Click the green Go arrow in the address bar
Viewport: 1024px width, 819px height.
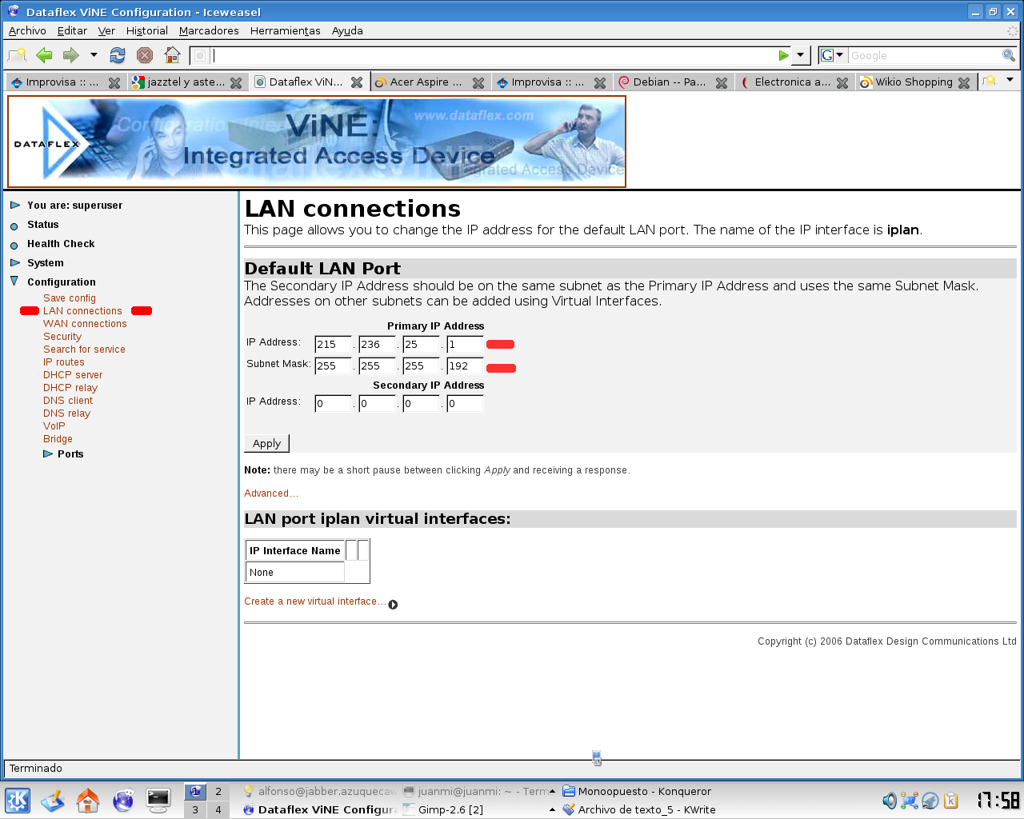pyautogui.click(x=784, y=55)
